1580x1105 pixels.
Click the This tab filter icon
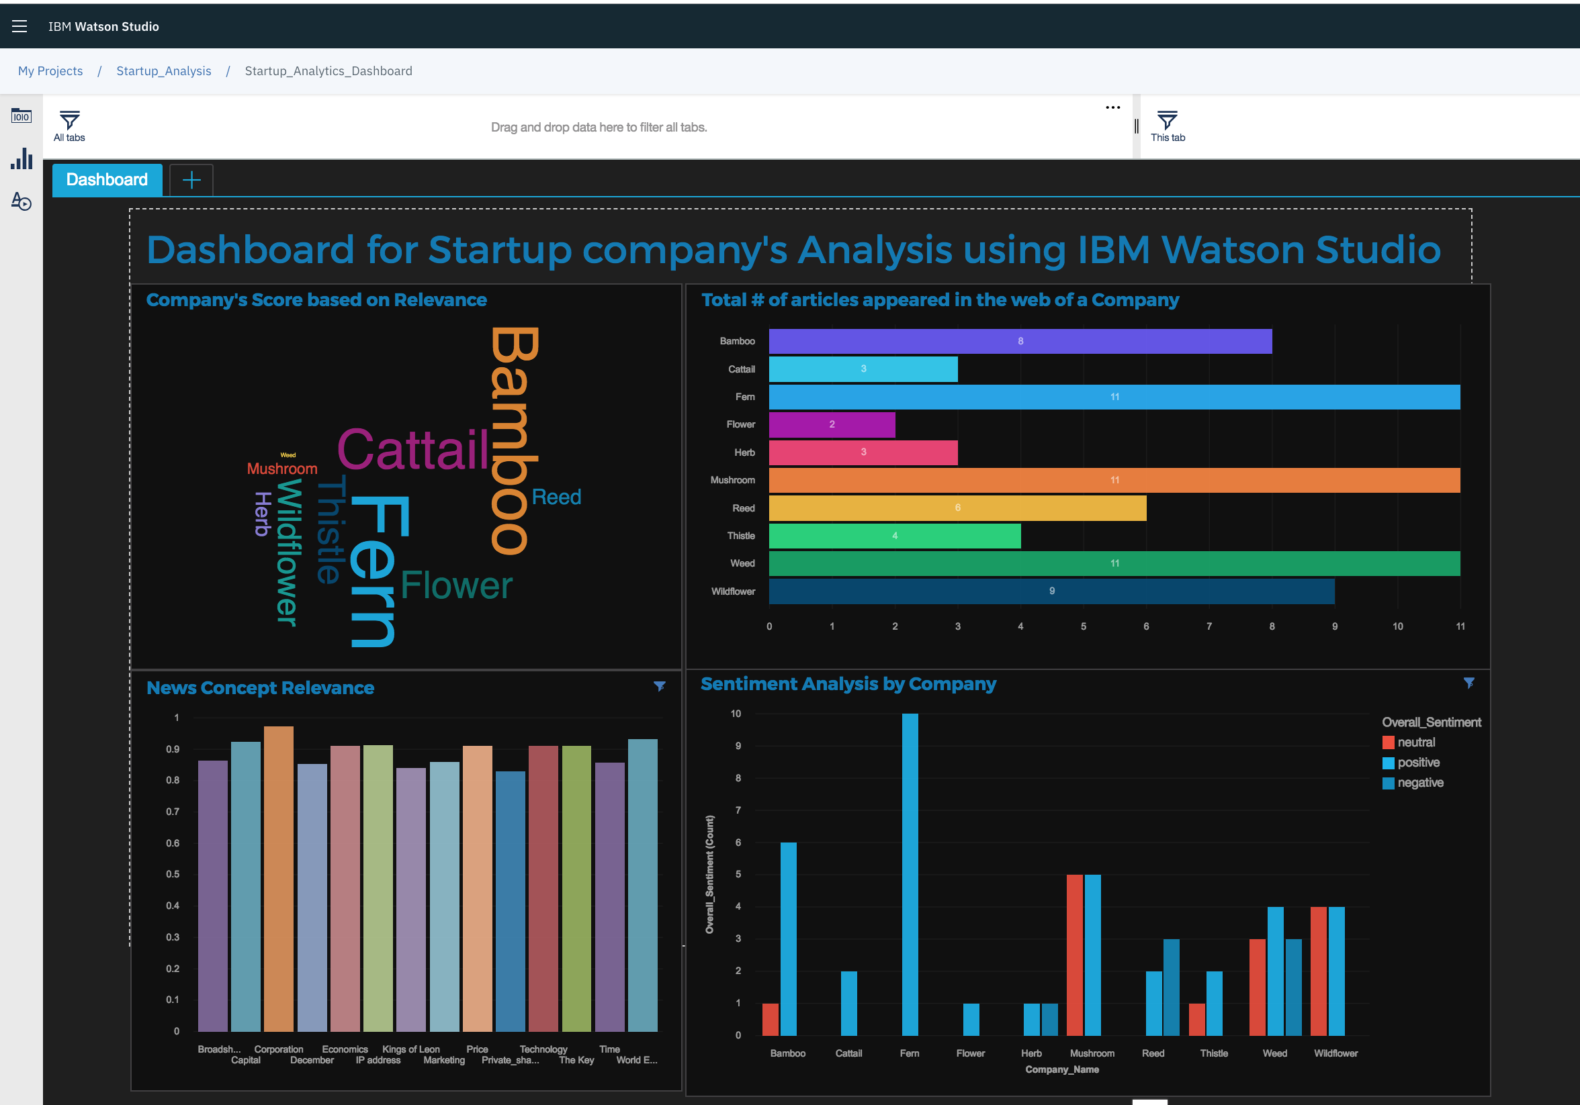1167,121
